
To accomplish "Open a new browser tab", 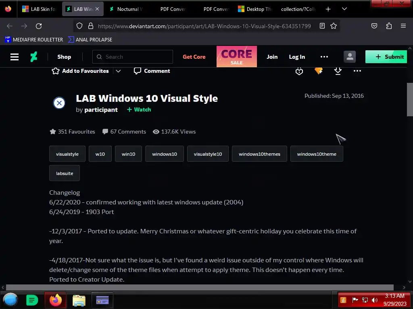I will [x=328, y=9].
